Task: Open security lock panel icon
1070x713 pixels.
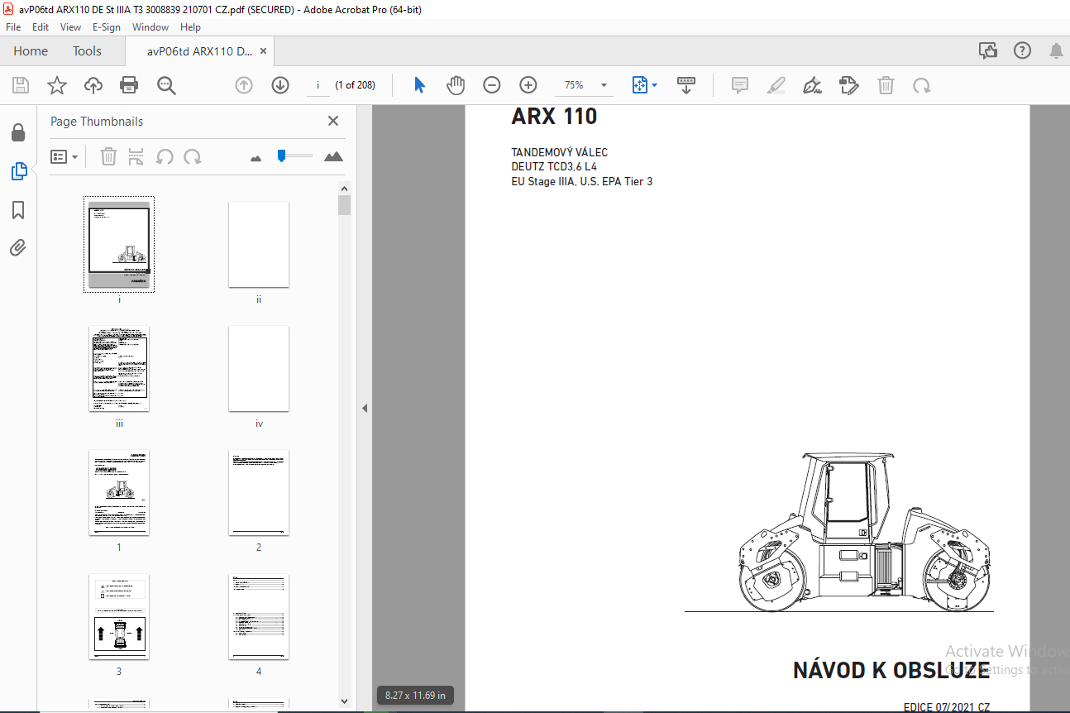Action: [18, 132]
